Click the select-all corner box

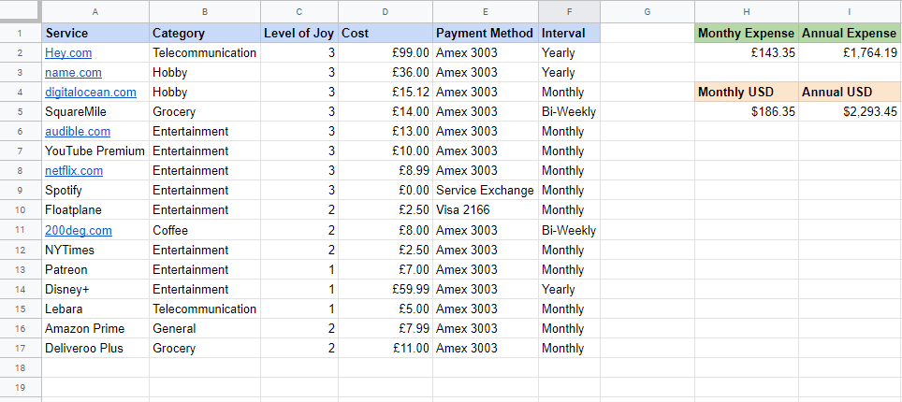click(x=21, y=11)
